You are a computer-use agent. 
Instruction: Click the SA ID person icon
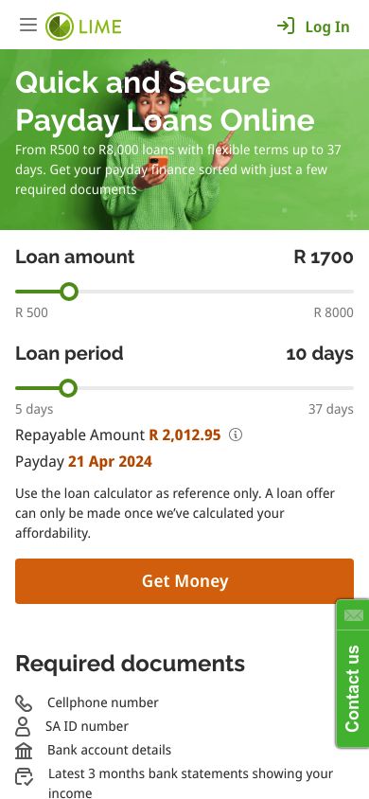(23, 727)
